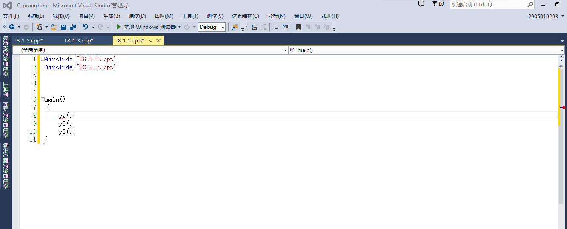Expand the debugger target dropdown arrow
Viewport: 567px width, 229px height.
click(179, 27)
